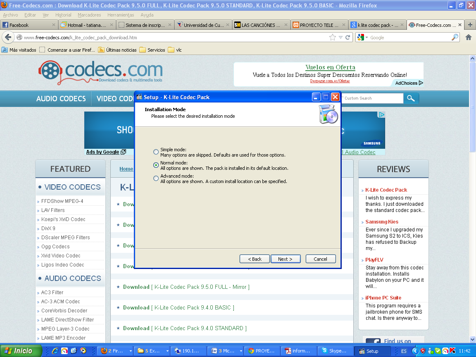This screenshot has width=476, height=357.
Task: Open vlc bookmarks folder
Action: pos(175,50)
